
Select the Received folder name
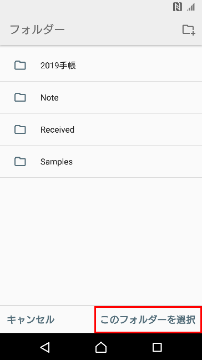[x=57, y=129]
